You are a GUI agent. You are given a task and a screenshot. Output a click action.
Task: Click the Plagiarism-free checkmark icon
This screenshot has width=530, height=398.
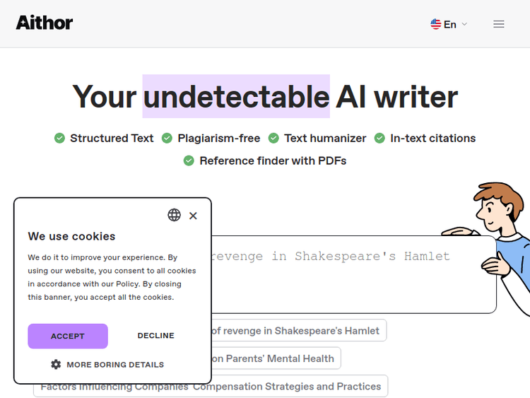tap(167, 139)
